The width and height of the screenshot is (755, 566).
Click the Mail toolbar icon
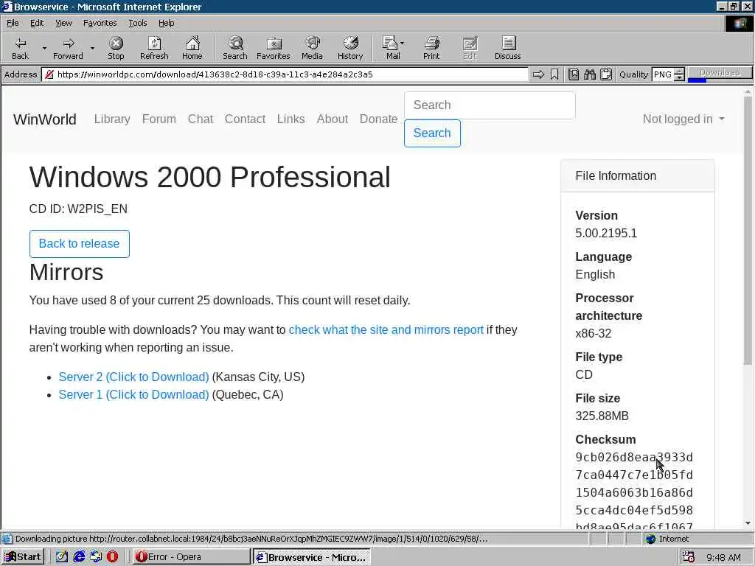click(391, 48)
